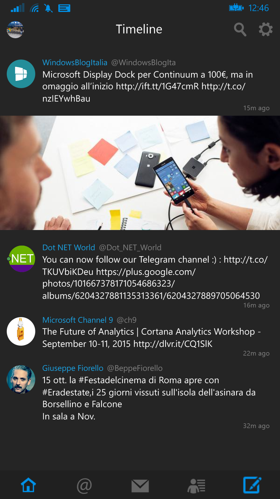This screenshot has height=499, width=280.
Task: Open the WindowsBlogItalia username link
Action: [x=75, y=62]
